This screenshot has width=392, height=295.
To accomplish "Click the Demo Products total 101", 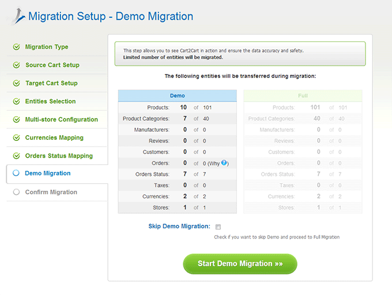I will 208,108.
